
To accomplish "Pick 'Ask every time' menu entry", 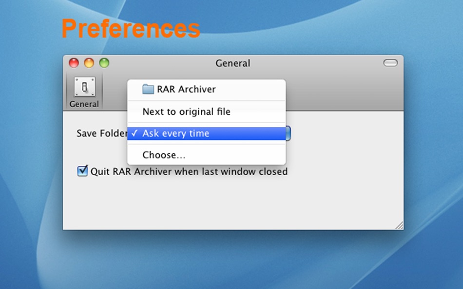I will point(207,134).
